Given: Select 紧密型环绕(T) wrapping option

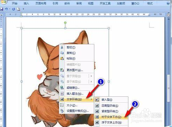Looking at the screenshot, I should point(111,111).
